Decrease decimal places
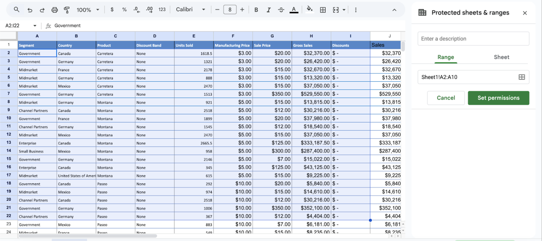This screenshot has width=542, height=241. 137,10
